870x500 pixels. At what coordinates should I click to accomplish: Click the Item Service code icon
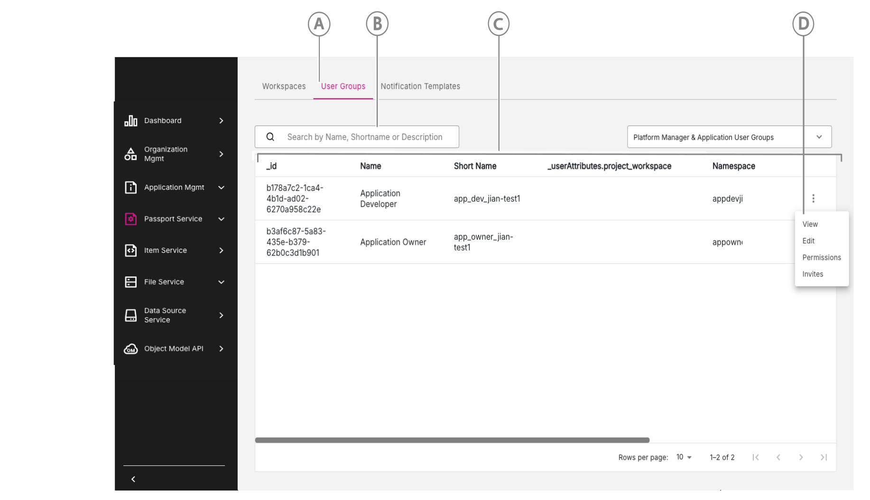(x=130, y=250)
